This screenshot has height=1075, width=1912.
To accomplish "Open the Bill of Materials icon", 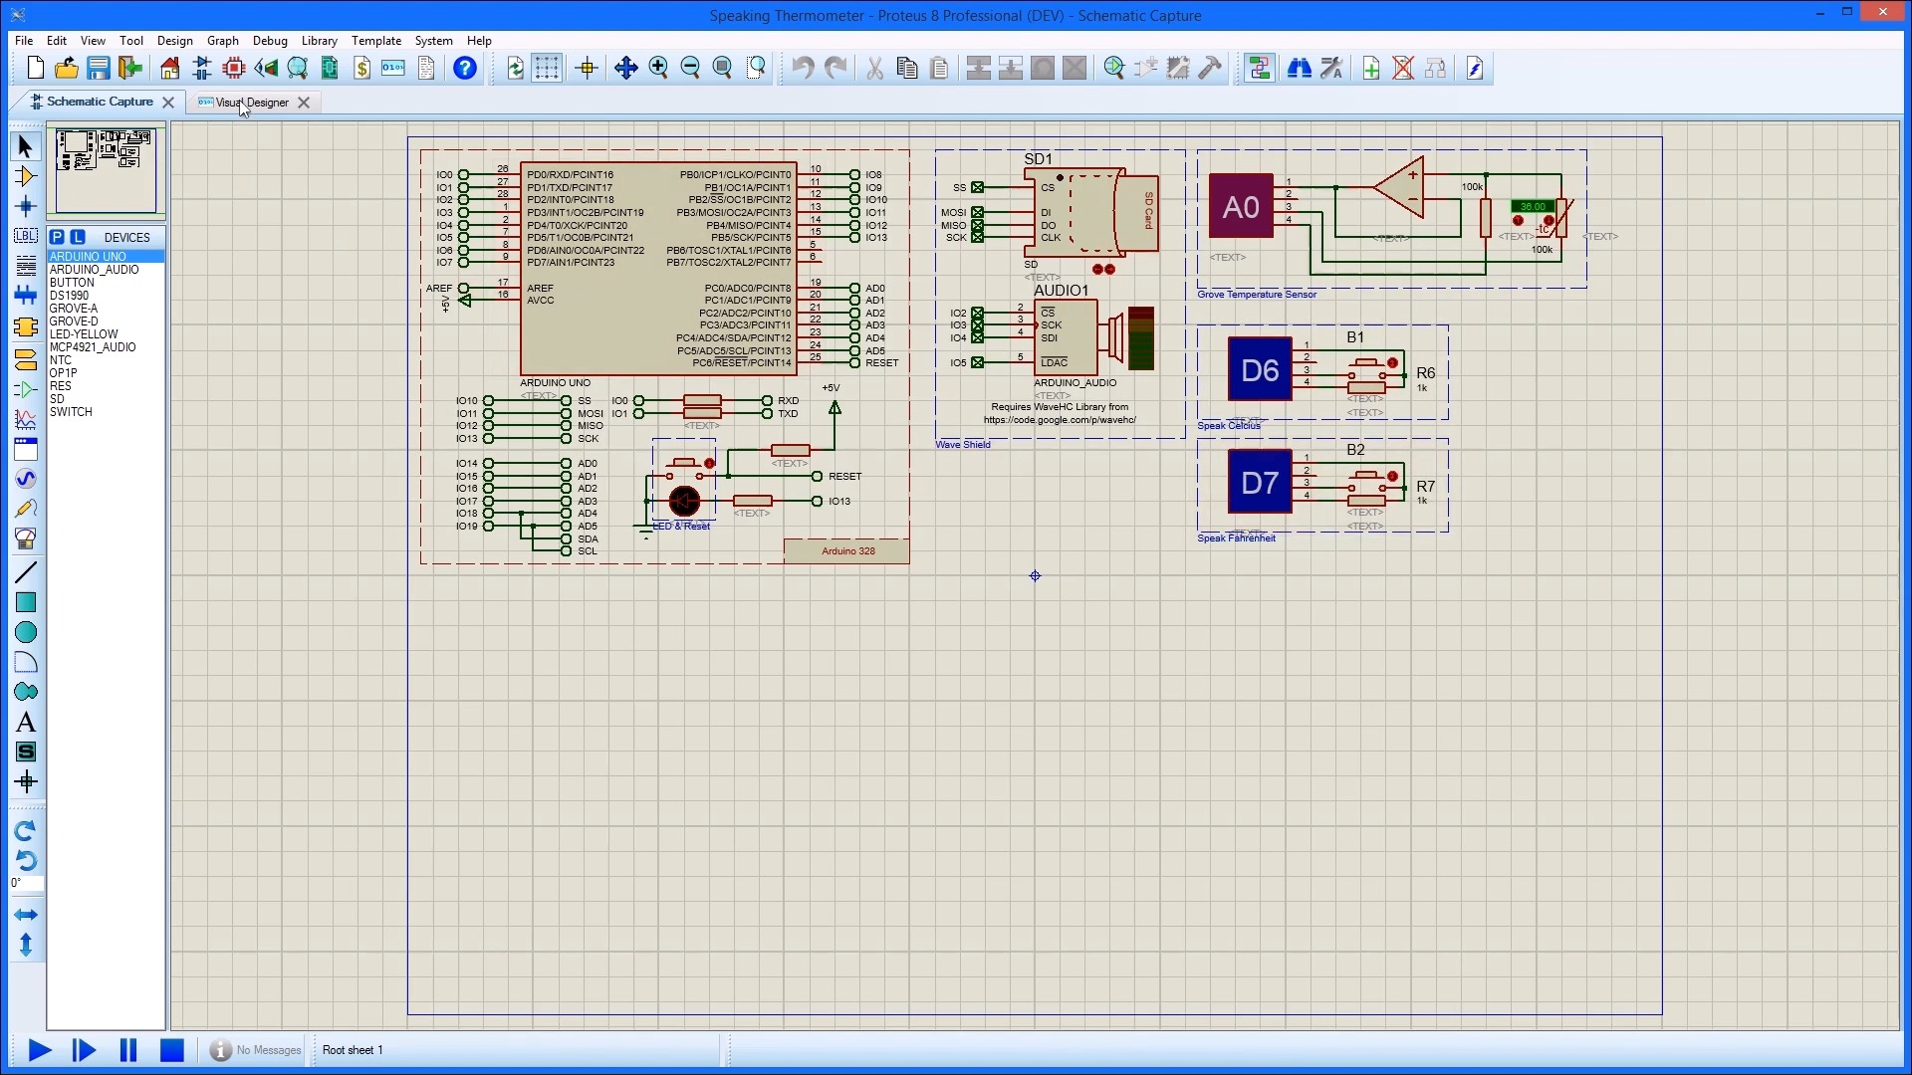I will pyautogui.click(x=362, y=68).
